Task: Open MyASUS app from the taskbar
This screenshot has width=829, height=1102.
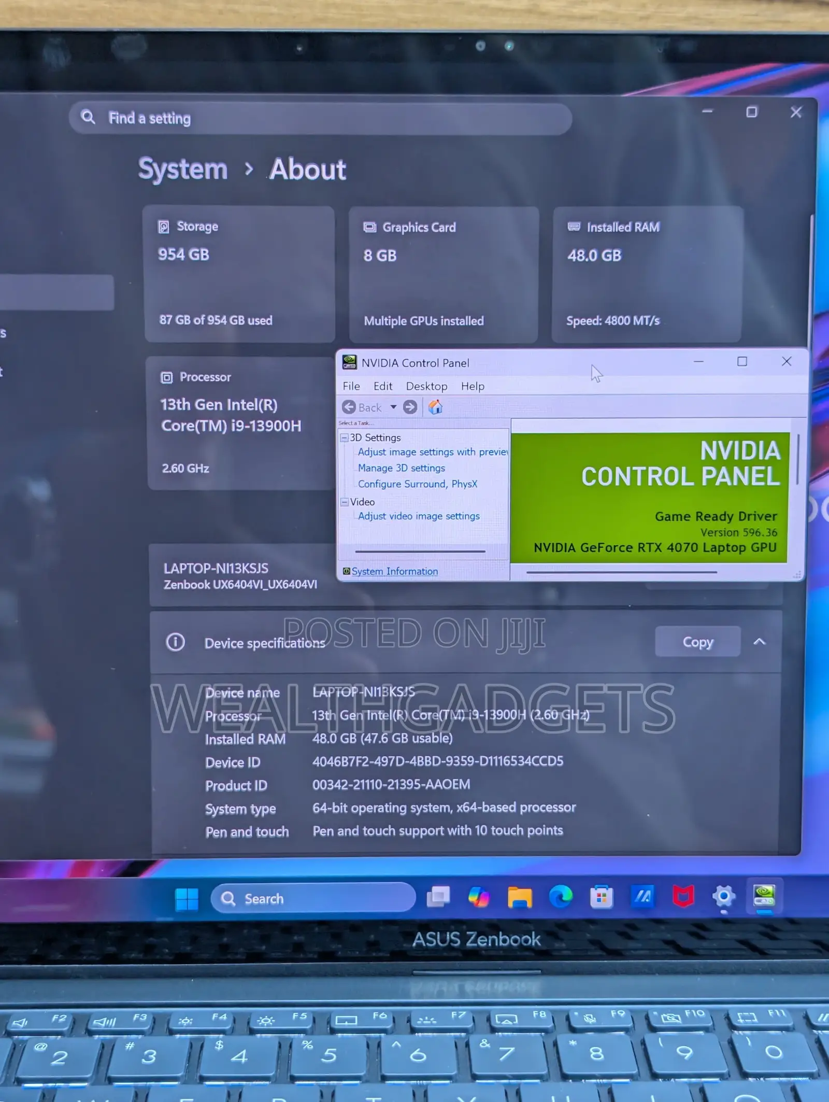Action: click(x=642, y=896)
